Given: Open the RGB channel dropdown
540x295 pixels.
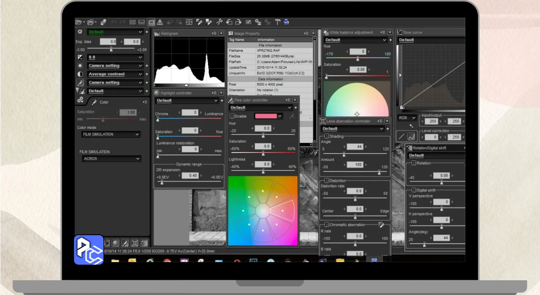Looking at the screenshot, I should 408,118.
